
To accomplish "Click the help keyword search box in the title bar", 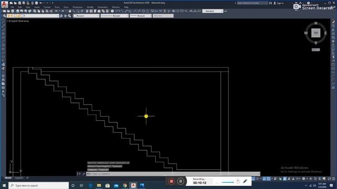I will click(x=253, y=3).
